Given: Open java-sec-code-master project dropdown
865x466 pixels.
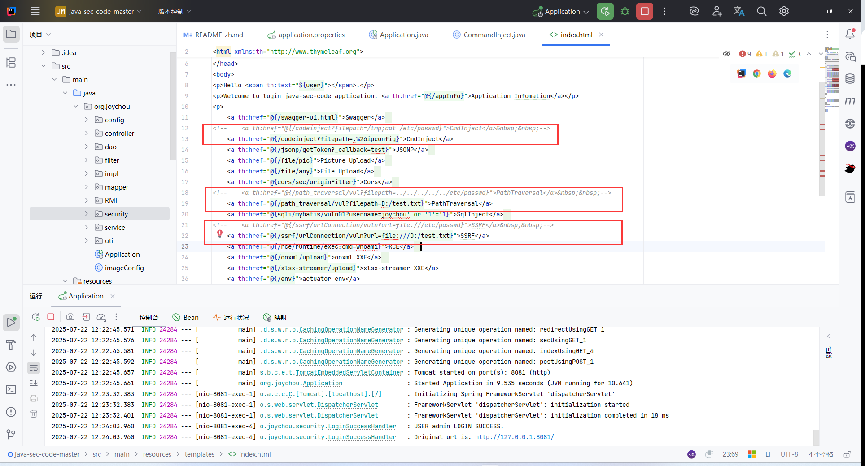Looking at the screenshot, I should pos(98,11).
